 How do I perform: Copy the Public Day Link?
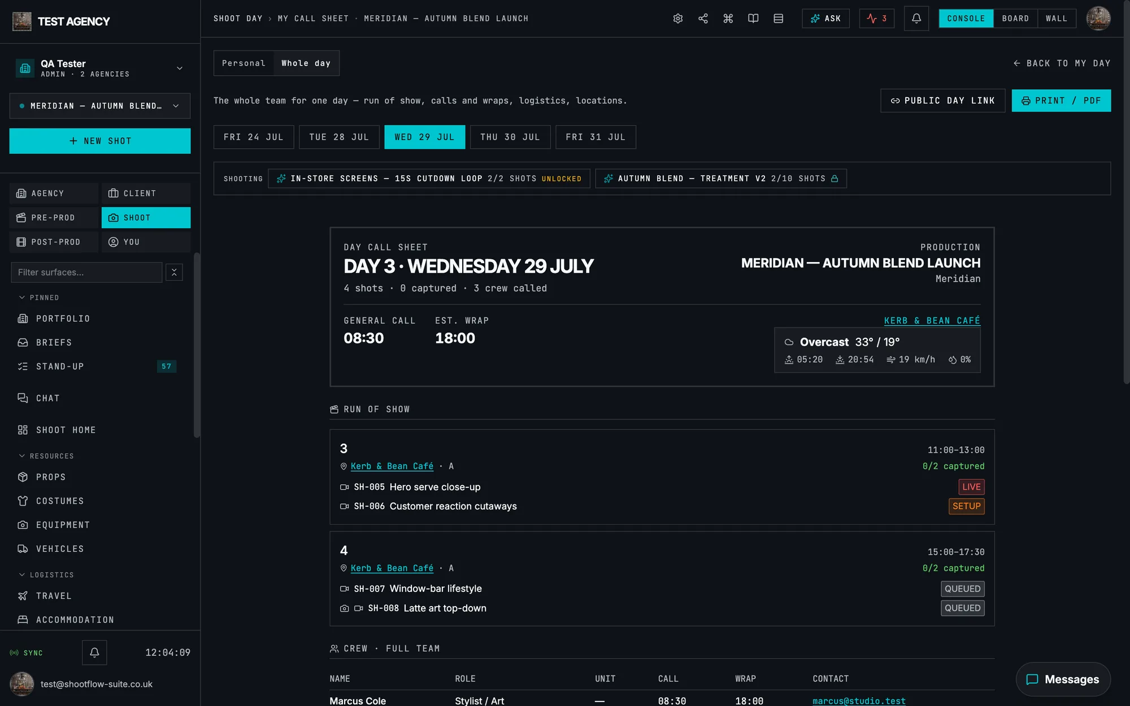pos(942,101)
